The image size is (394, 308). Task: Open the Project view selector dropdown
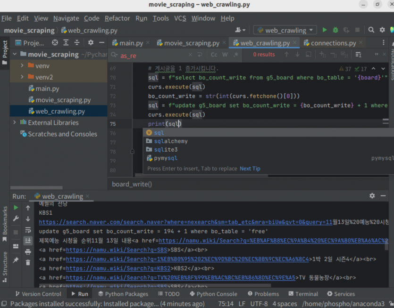point(30,43)
